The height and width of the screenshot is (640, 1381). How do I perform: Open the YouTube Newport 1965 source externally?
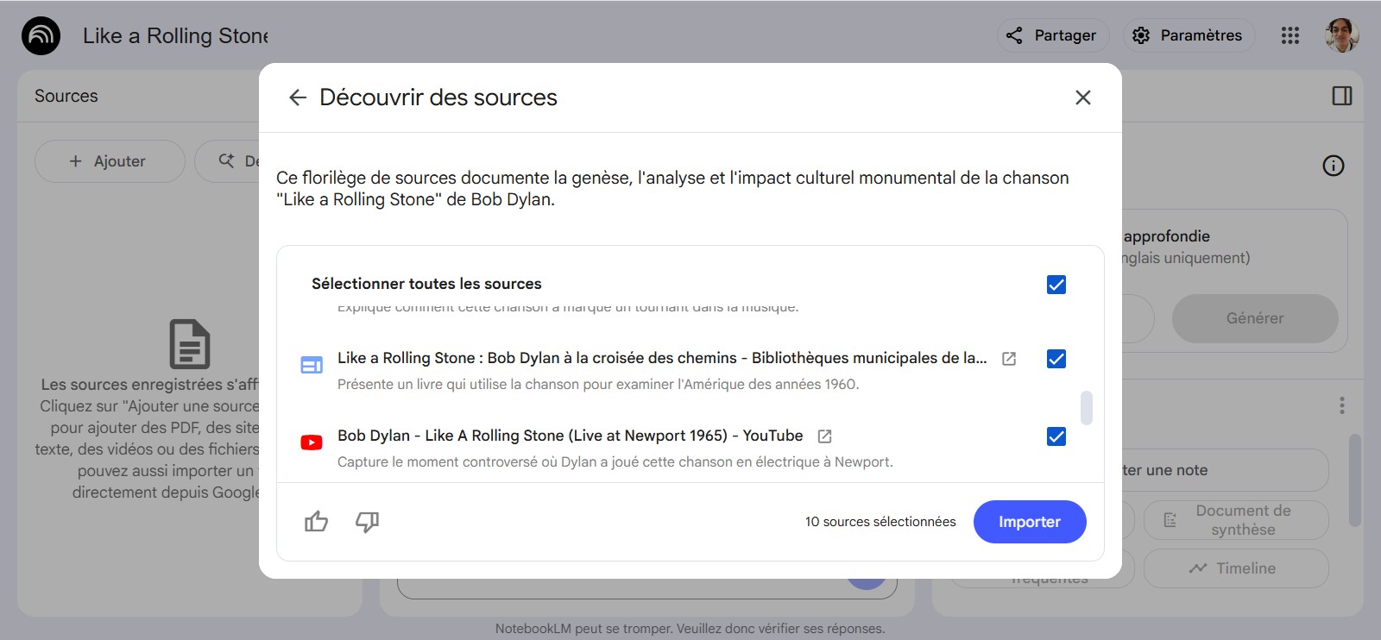pos(824,436)
